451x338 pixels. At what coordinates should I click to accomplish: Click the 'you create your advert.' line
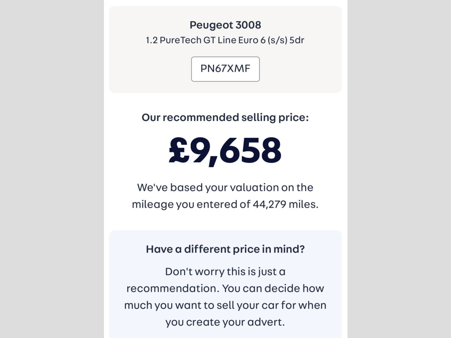(225, 322)
